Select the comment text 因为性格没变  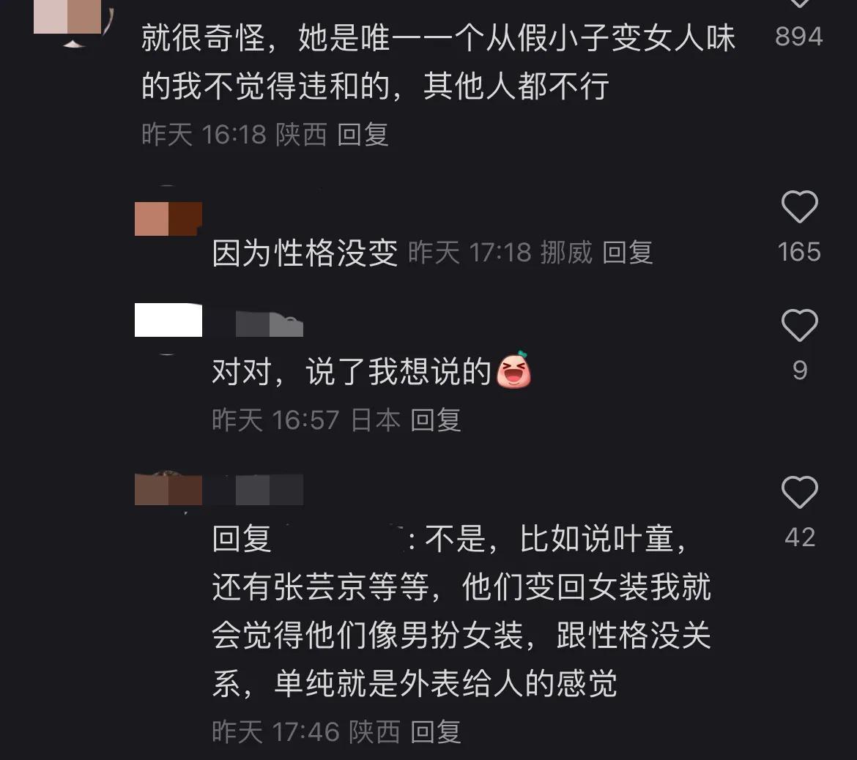(x=305, y=253)
